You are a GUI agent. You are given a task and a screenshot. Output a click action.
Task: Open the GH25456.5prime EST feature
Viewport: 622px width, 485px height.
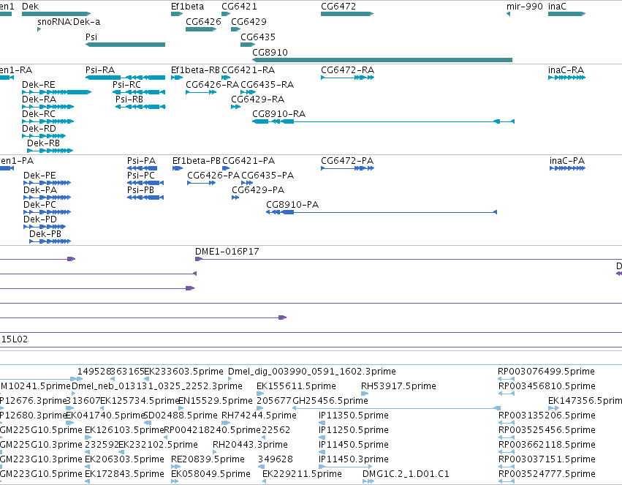[396, 408]
